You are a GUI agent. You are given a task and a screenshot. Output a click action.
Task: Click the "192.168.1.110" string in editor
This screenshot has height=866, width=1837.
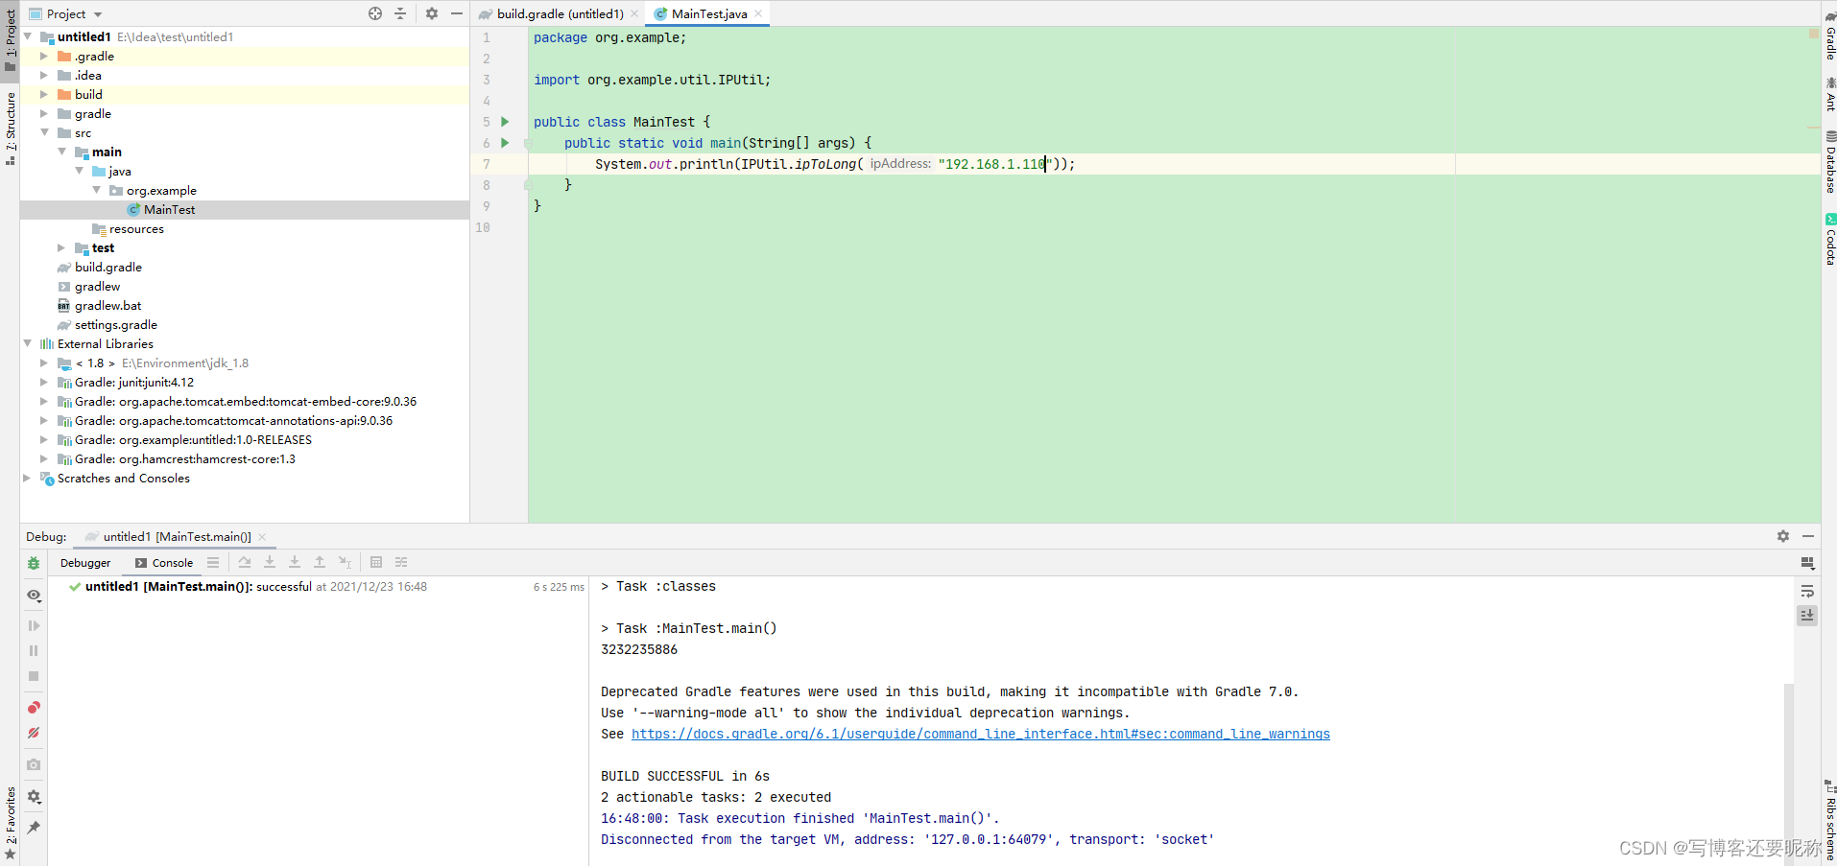[x=995, y=164]
